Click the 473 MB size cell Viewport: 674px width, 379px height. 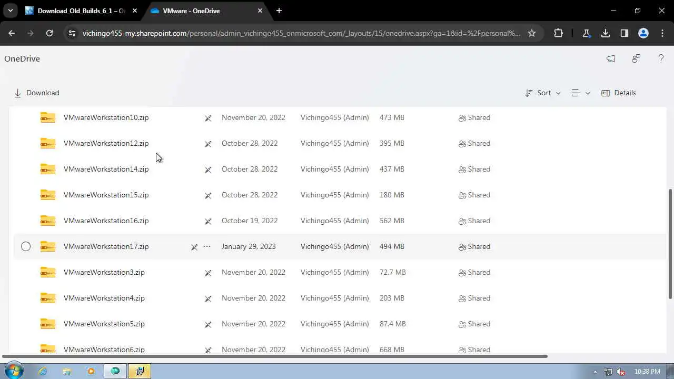(392, 117)
